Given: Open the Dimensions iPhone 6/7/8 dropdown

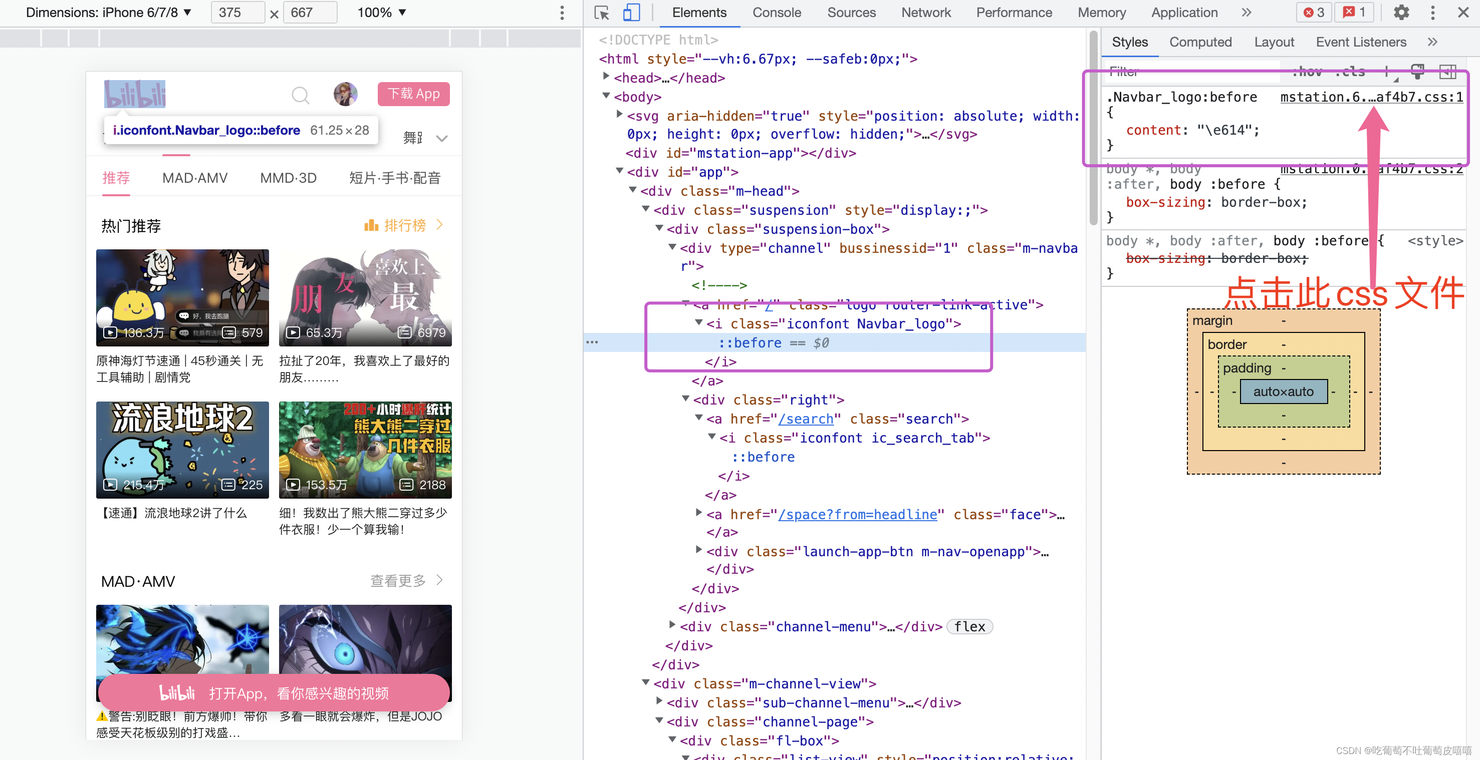Looking at the screenshot, I should point(109,13).
